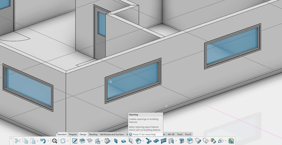Click the magnifier tag search icon
The image size is (282, 145).
221,141
